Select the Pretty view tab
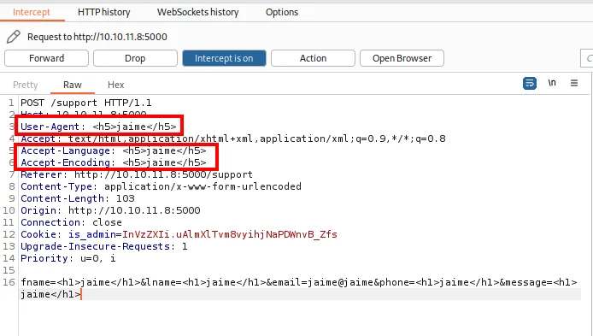 (x=26, y=85)
